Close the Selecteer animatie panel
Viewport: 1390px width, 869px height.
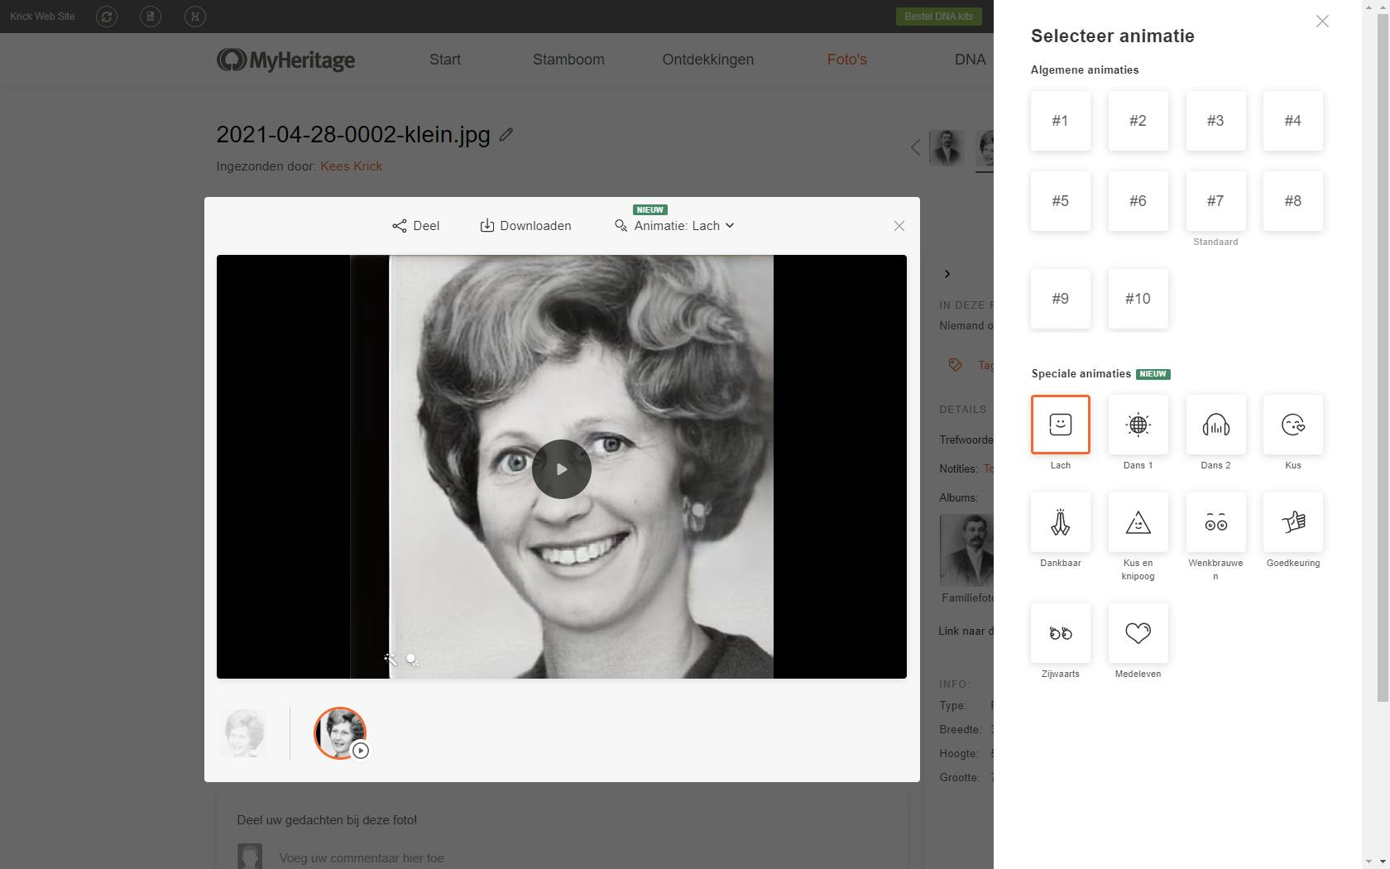point(1322,22)
